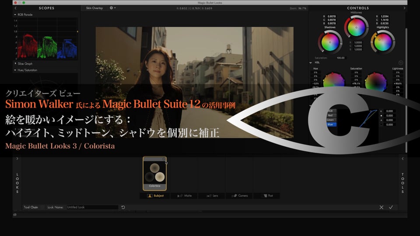Viewport: 420px width, 236px height.
Task: Adjust the Highlights color wheel
Action: (x=383, y=42)
